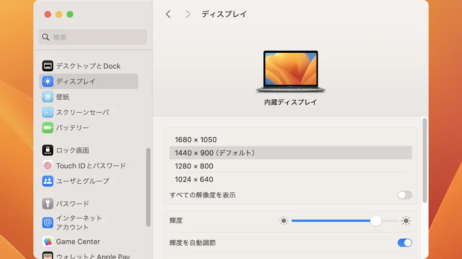Open スクリーンセーバ icon in sidebar
Screen dimensions: 462x259
point(48,112)
